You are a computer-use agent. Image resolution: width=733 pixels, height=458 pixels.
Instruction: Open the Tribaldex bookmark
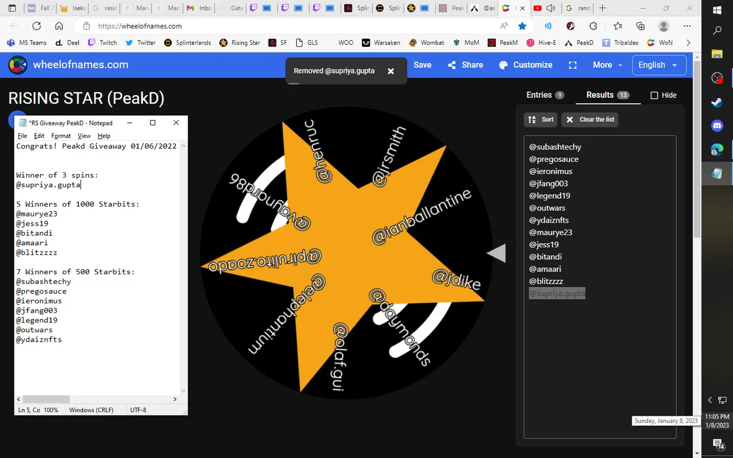click(620, 42)
